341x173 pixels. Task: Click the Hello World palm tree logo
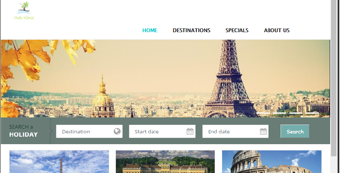tap(24, 10)
